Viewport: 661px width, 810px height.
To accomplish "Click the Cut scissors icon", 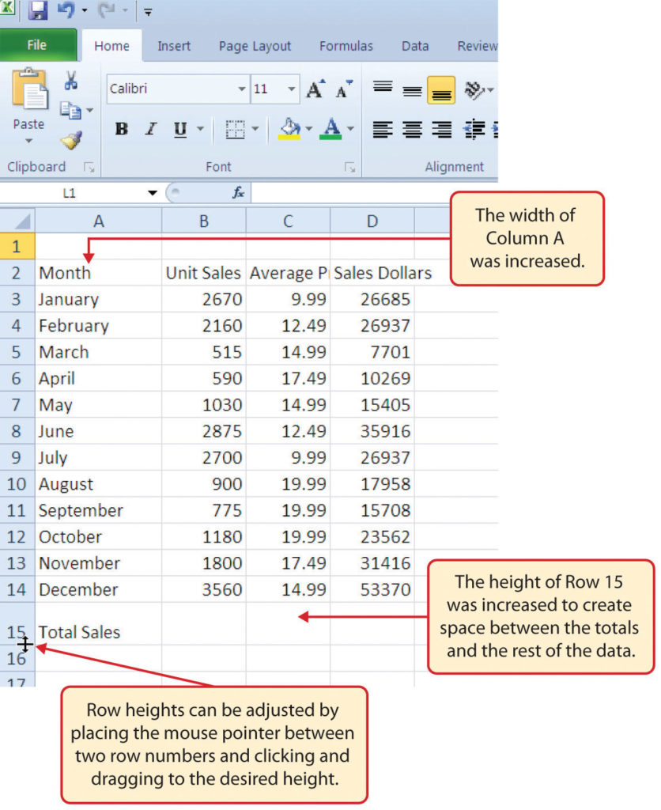I will click(x=71, y=81).
